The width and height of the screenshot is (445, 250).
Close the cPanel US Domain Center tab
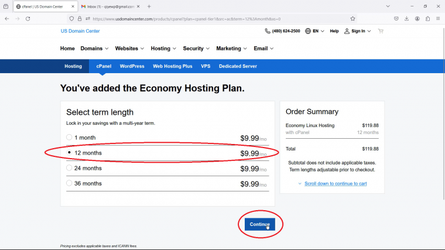coord(73,6)
